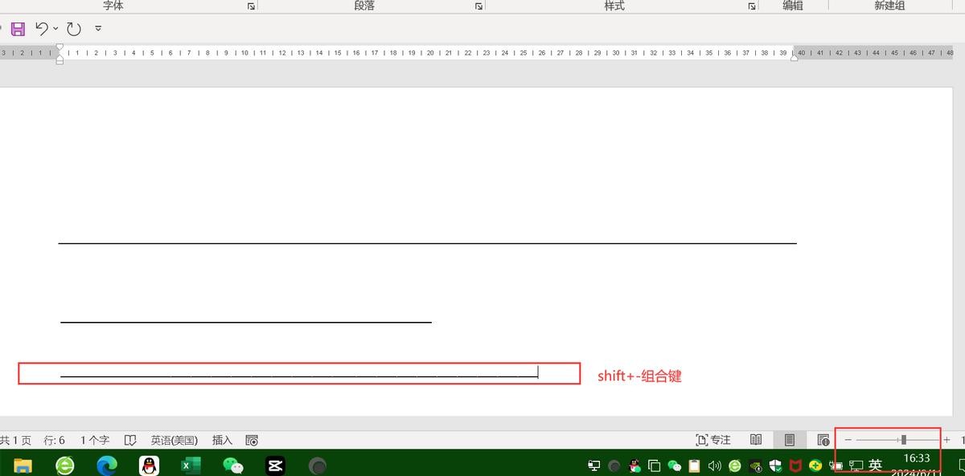Open the 字体 font dialog launcher
Image resolution: width=965 pixels, height=476 pixels.
coord(251,6)
